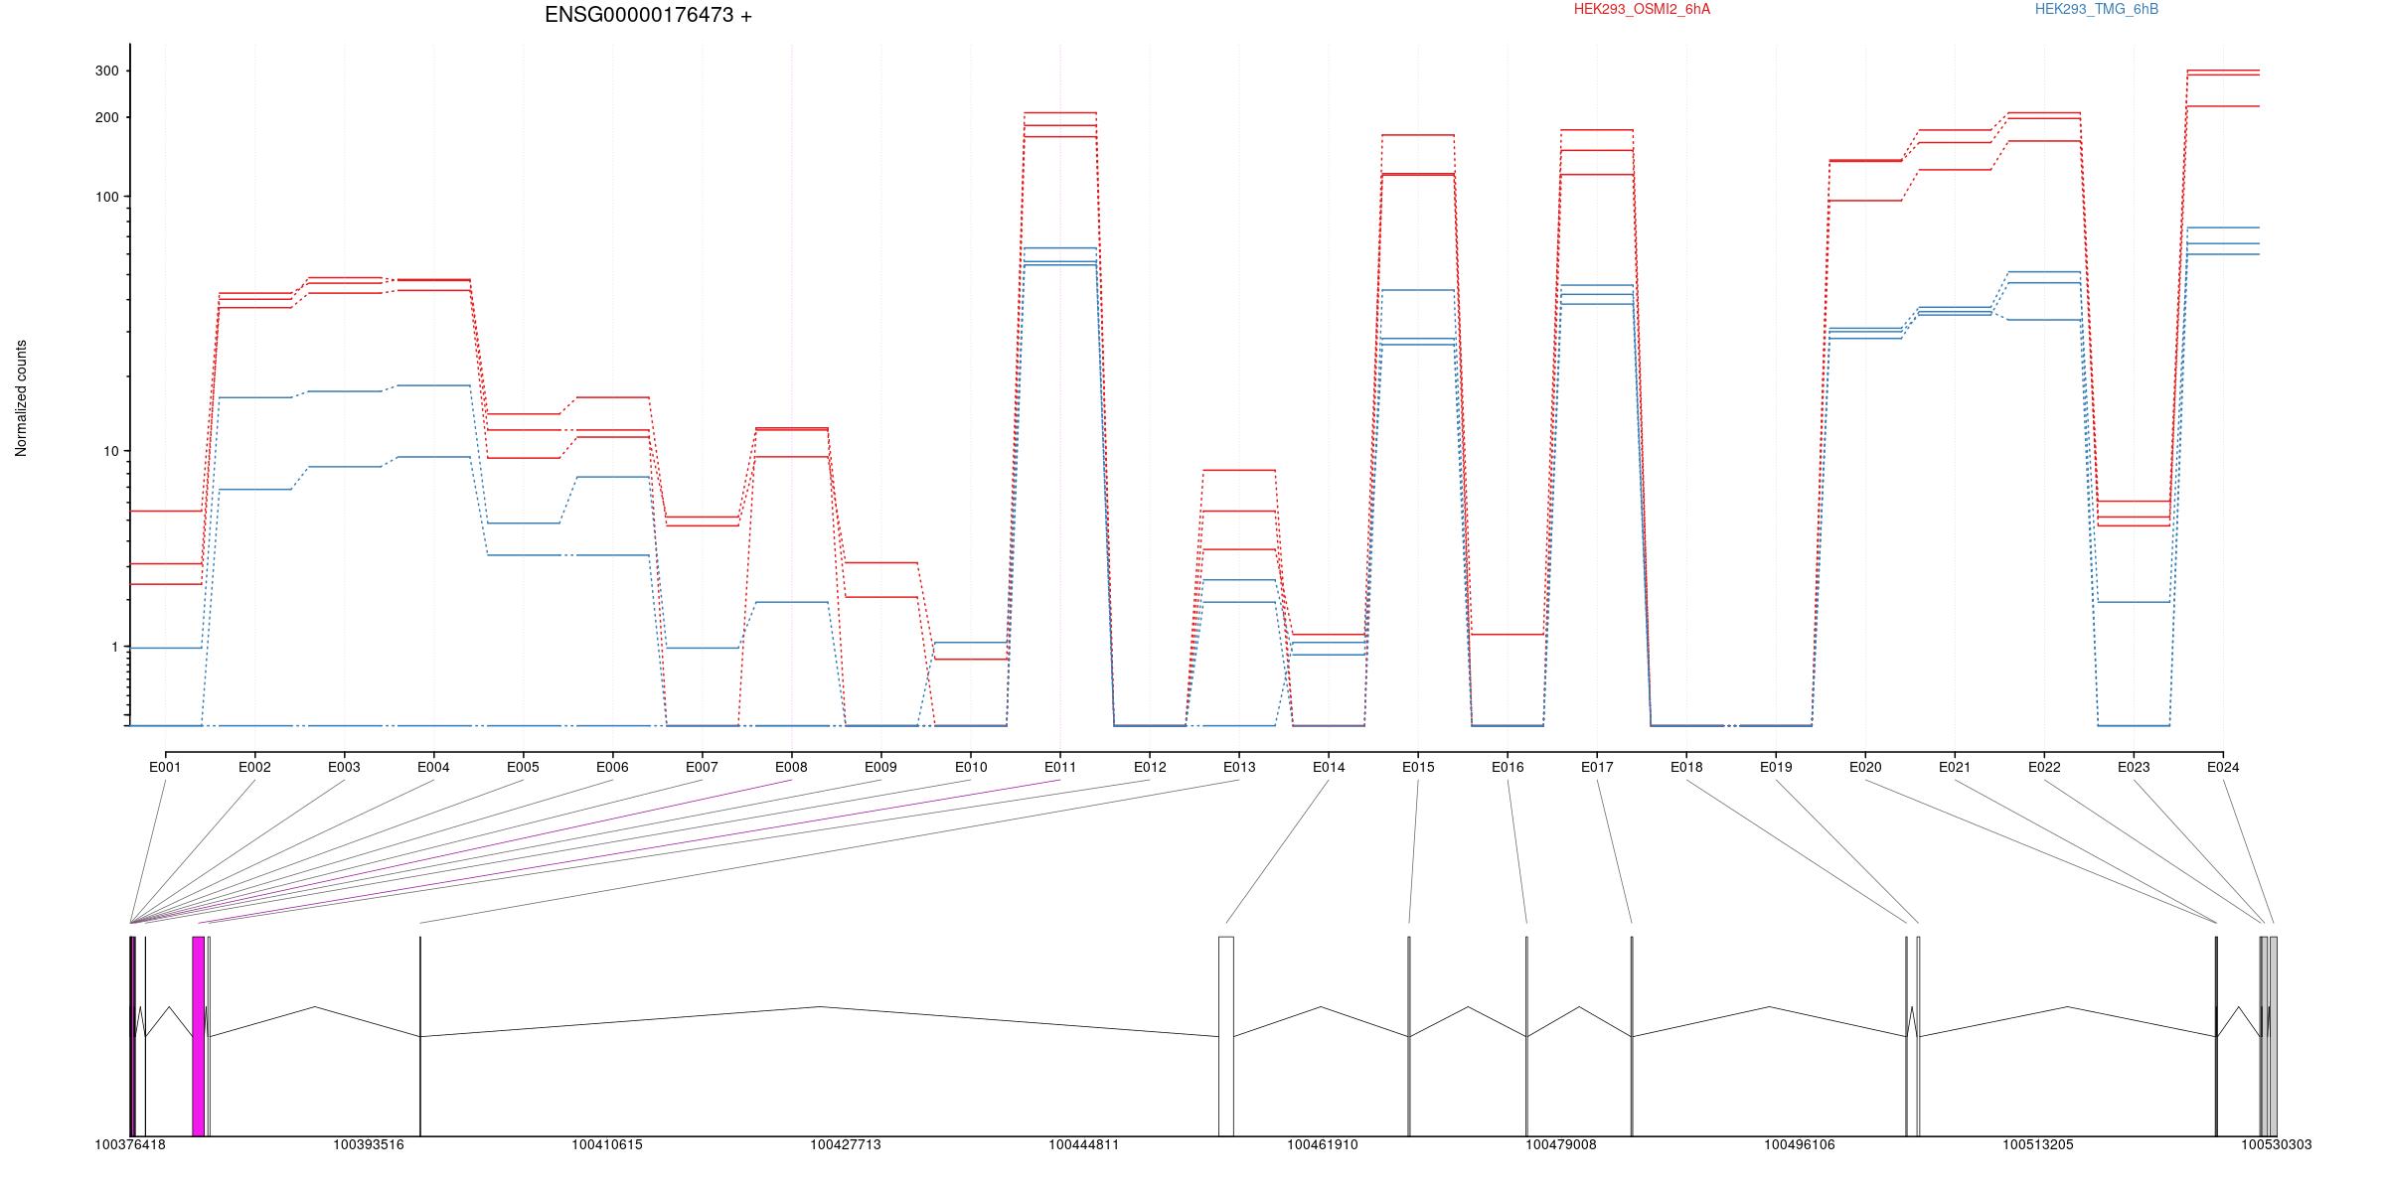Image resolution: width=2385 pixels, height=1192 pixels.
Task: Select the HEK293_OSMI2_6hA legend label
Action: point(1642,9)
